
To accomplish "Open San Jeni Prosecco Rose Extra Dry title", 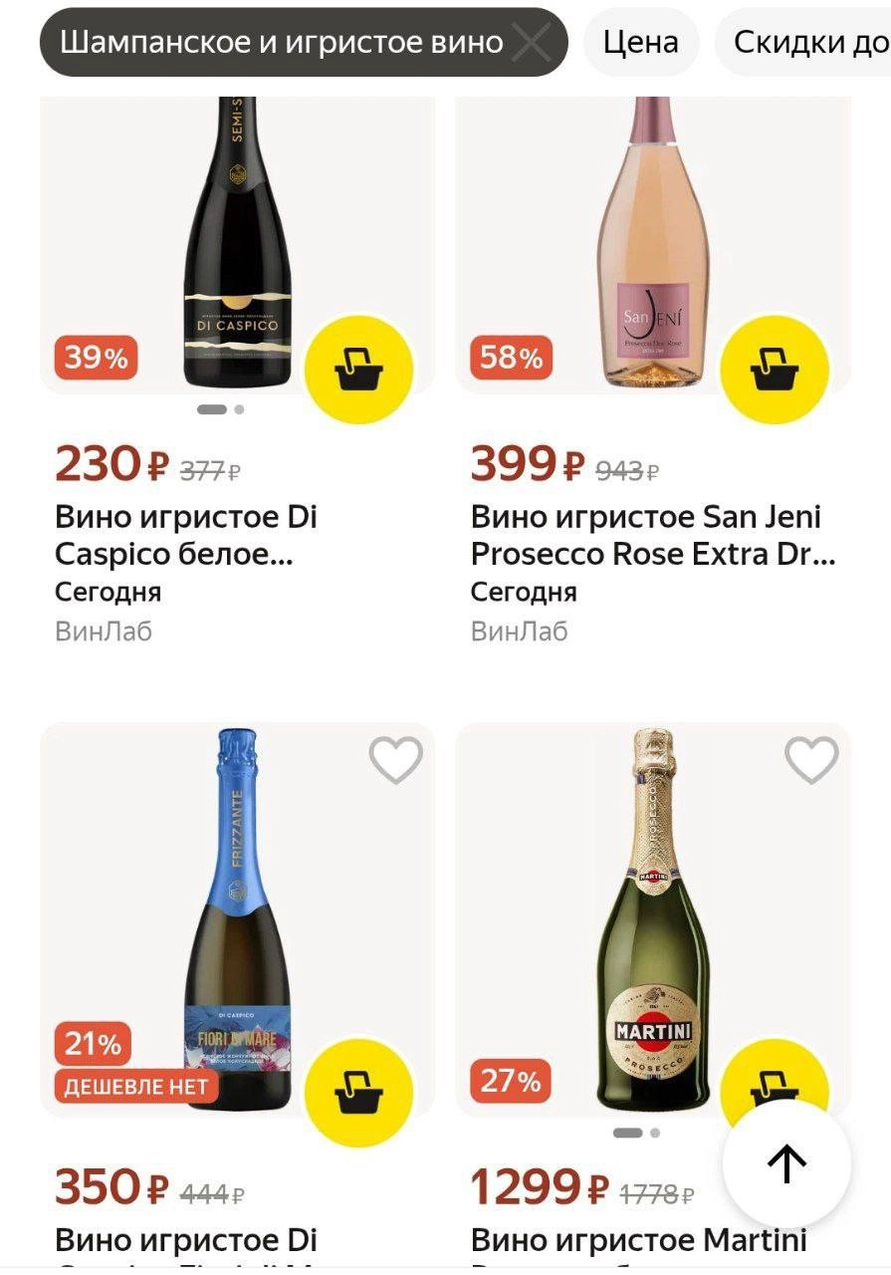I will click(x=653, y=535).
